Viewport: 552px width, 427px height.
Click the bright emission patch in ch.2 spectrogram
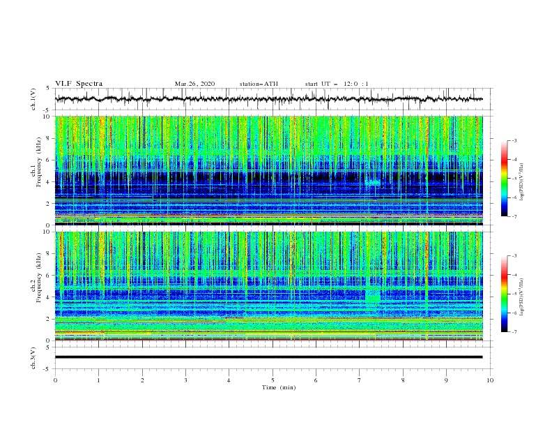(373, 296)
